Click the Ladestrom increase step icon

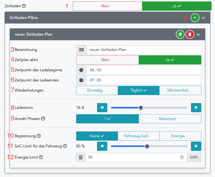(x=196, y=108)
